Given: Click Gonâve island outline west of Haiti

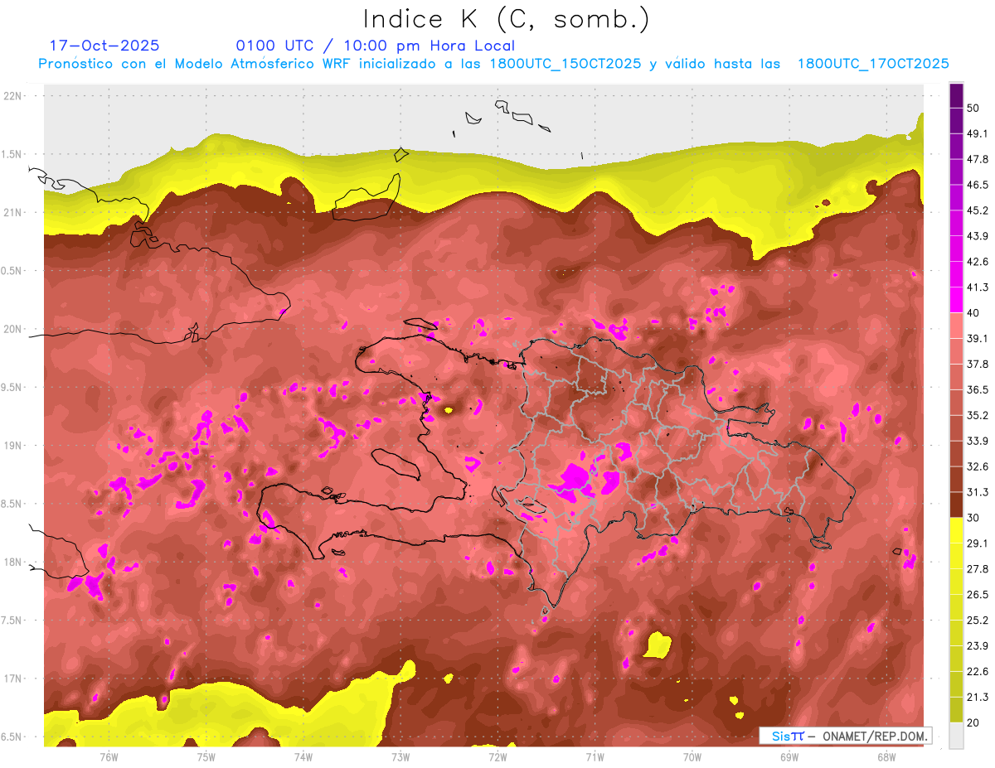Looking at the screenshot, I should click(x=396, y=462).
